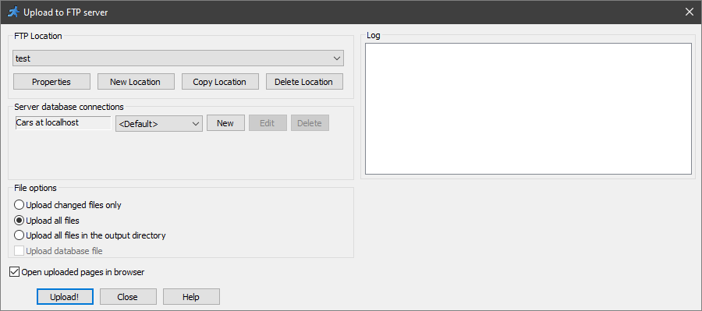Click inside the Log text area
The image size is (702, 311).
pyautogui.click(x=528, y=109)
